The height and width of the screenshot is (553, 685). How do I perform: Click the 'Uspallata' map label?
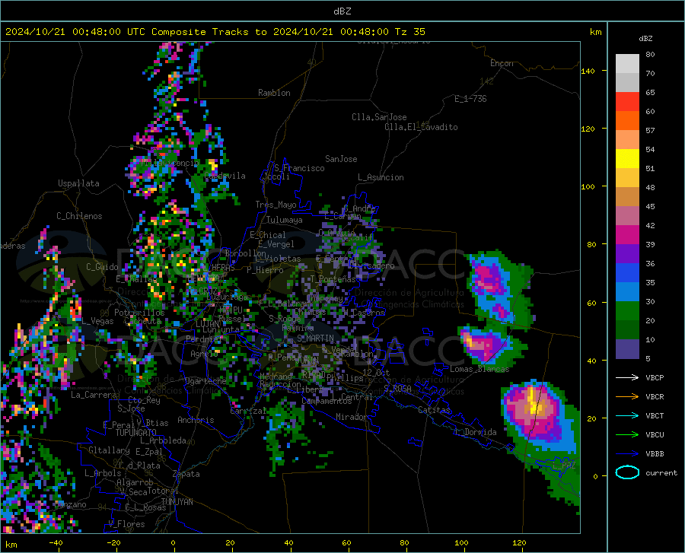pos(78,183)
